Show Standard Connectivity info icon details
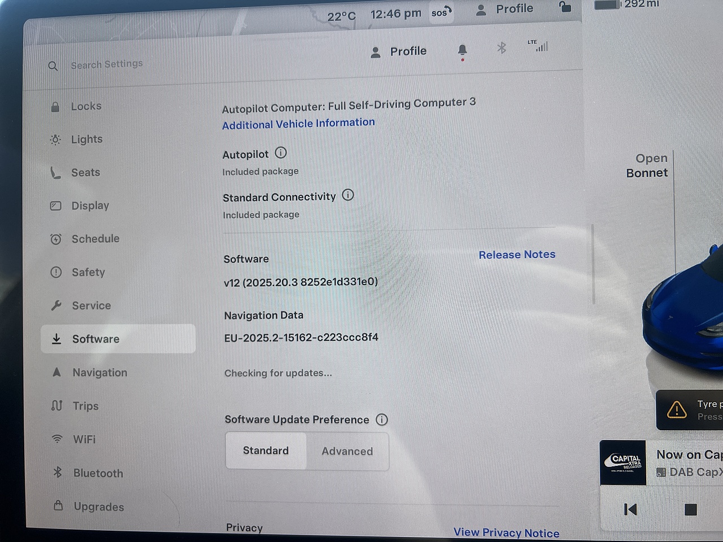The image size is (723, 542). pyautogui.click(x=348, y=195)
